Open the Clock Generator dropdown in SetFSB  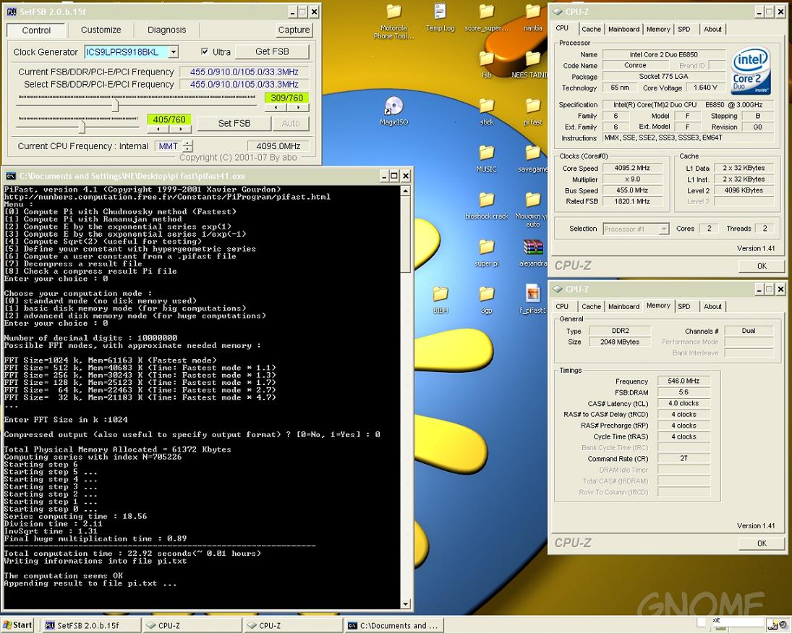click(x=173, y=51)
